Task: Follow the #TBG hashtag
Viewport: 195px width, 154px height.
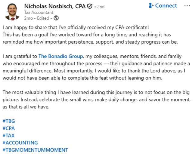Action: [9, 121]
